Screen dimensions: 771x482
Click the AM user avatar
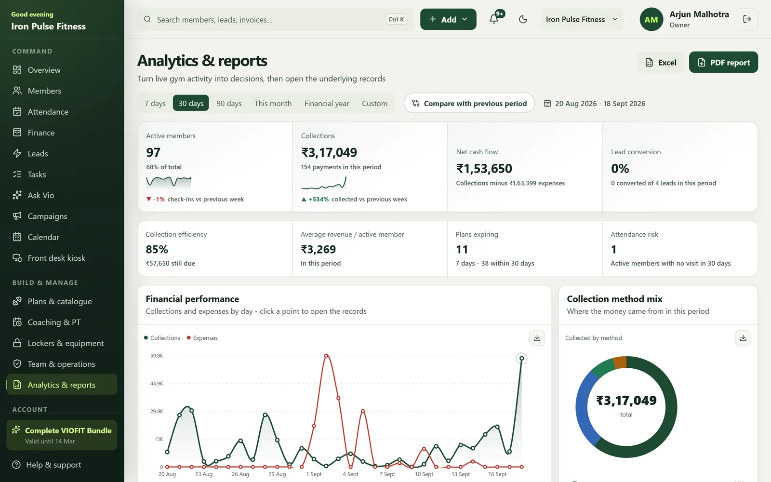651,19
